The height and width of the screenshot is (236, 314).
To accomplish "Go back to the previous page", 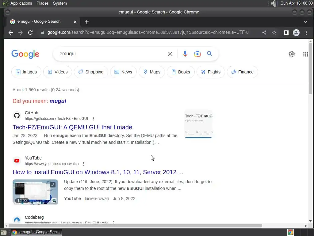I will (11, 33).
